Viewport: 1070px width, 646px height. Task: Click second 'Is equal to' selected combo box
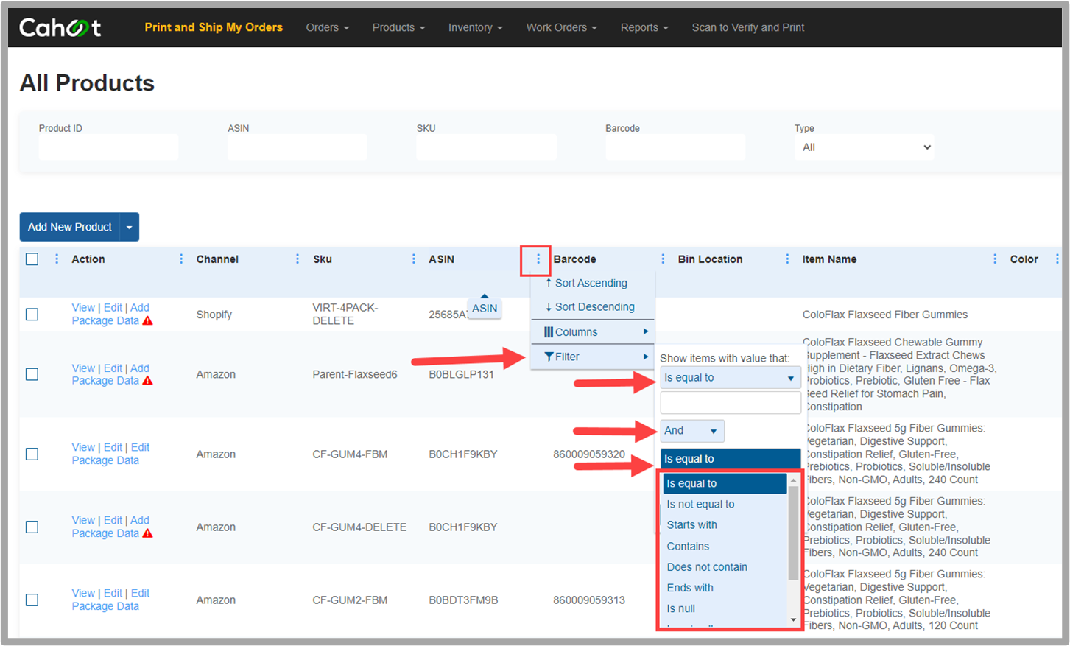point(731,459)
